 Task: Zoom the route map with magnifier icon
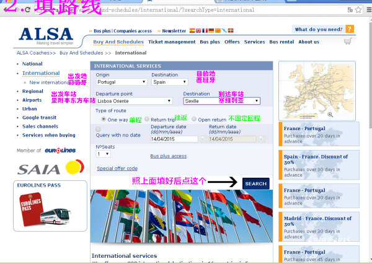tap(330, 114)
